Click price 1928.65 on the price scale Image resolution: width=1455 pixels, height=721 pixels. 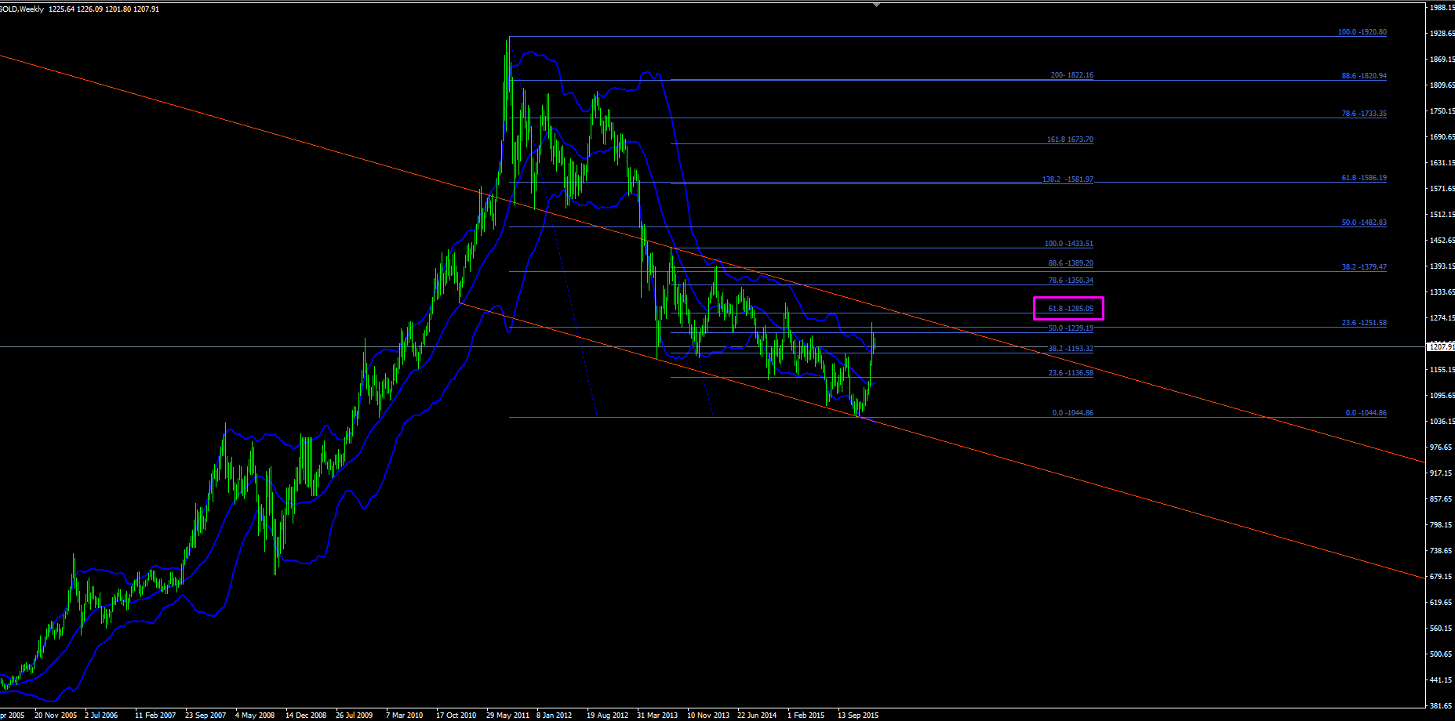[x=1442, y=34]
